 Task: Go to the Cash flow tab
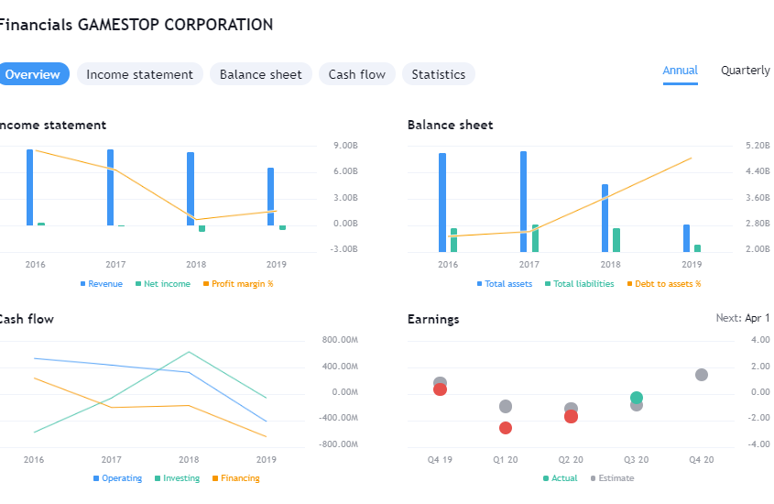tap(356, 74)
